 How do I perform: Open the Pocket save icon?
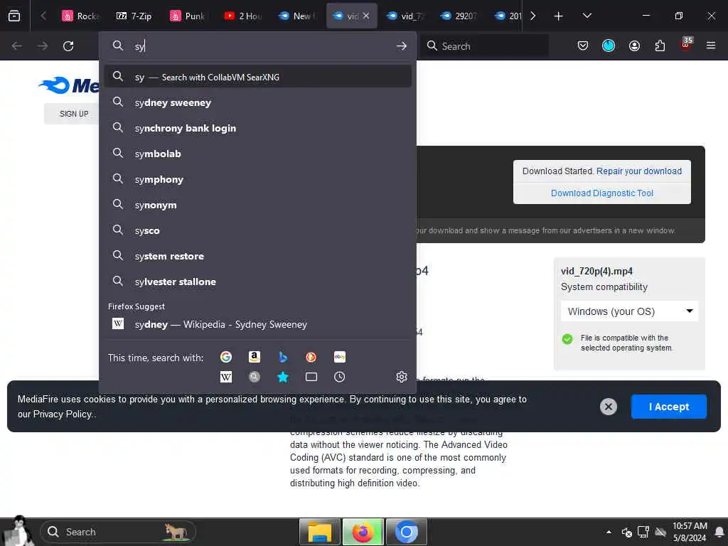(x=583, y=46)
